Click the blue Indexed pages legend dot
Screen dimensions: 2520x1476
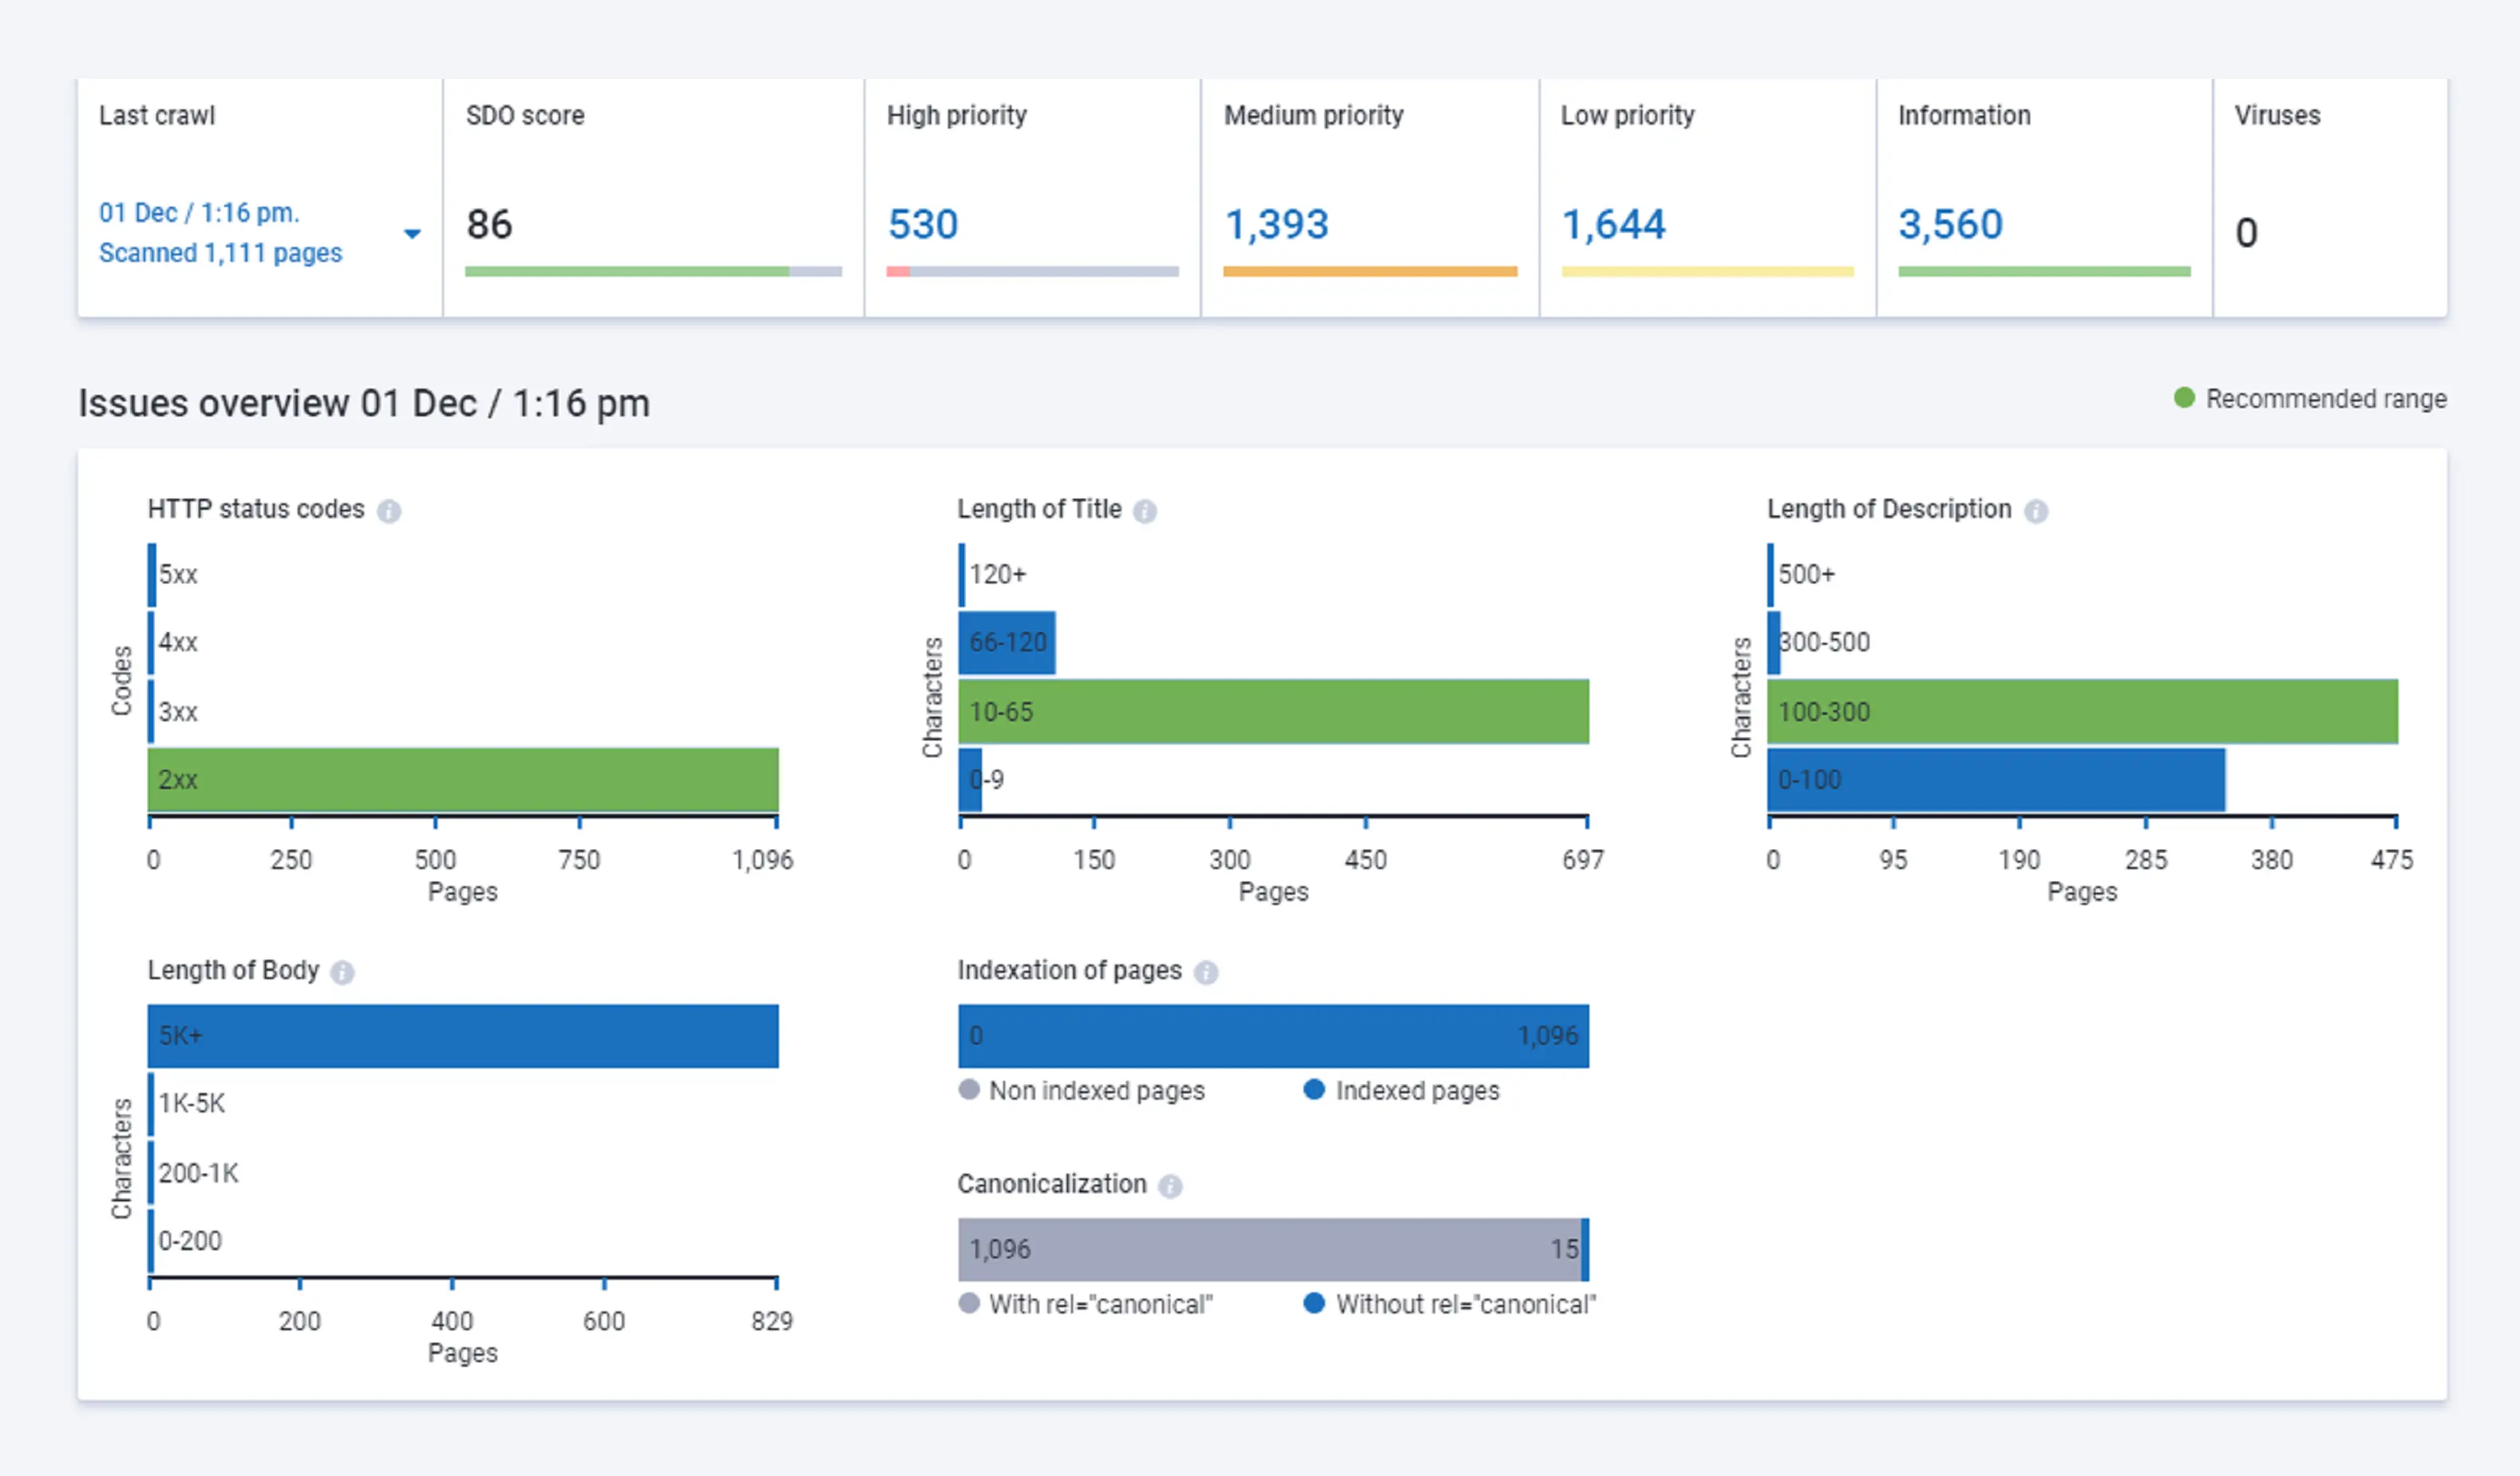[x=1314, y=1089]
